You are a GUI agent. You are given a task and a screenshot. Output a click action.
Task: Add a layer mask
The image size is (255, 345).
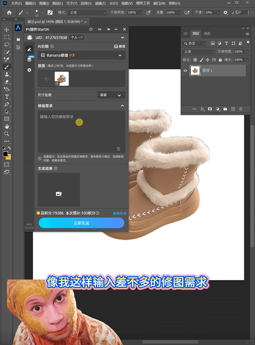click(x=210, y=109)
